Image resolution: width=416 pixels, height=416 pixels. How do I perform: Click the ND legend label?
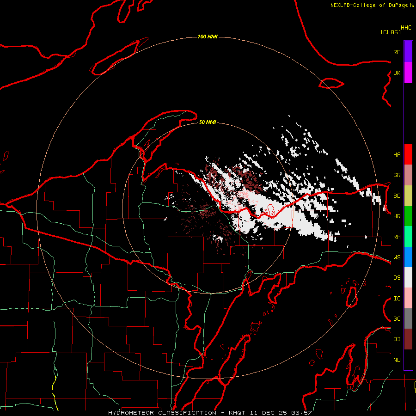coord(397,360)
